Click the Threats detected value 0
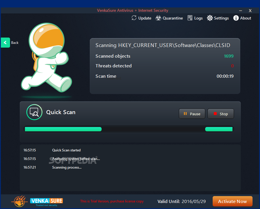The image size is (260, 209). click(232, 66)
